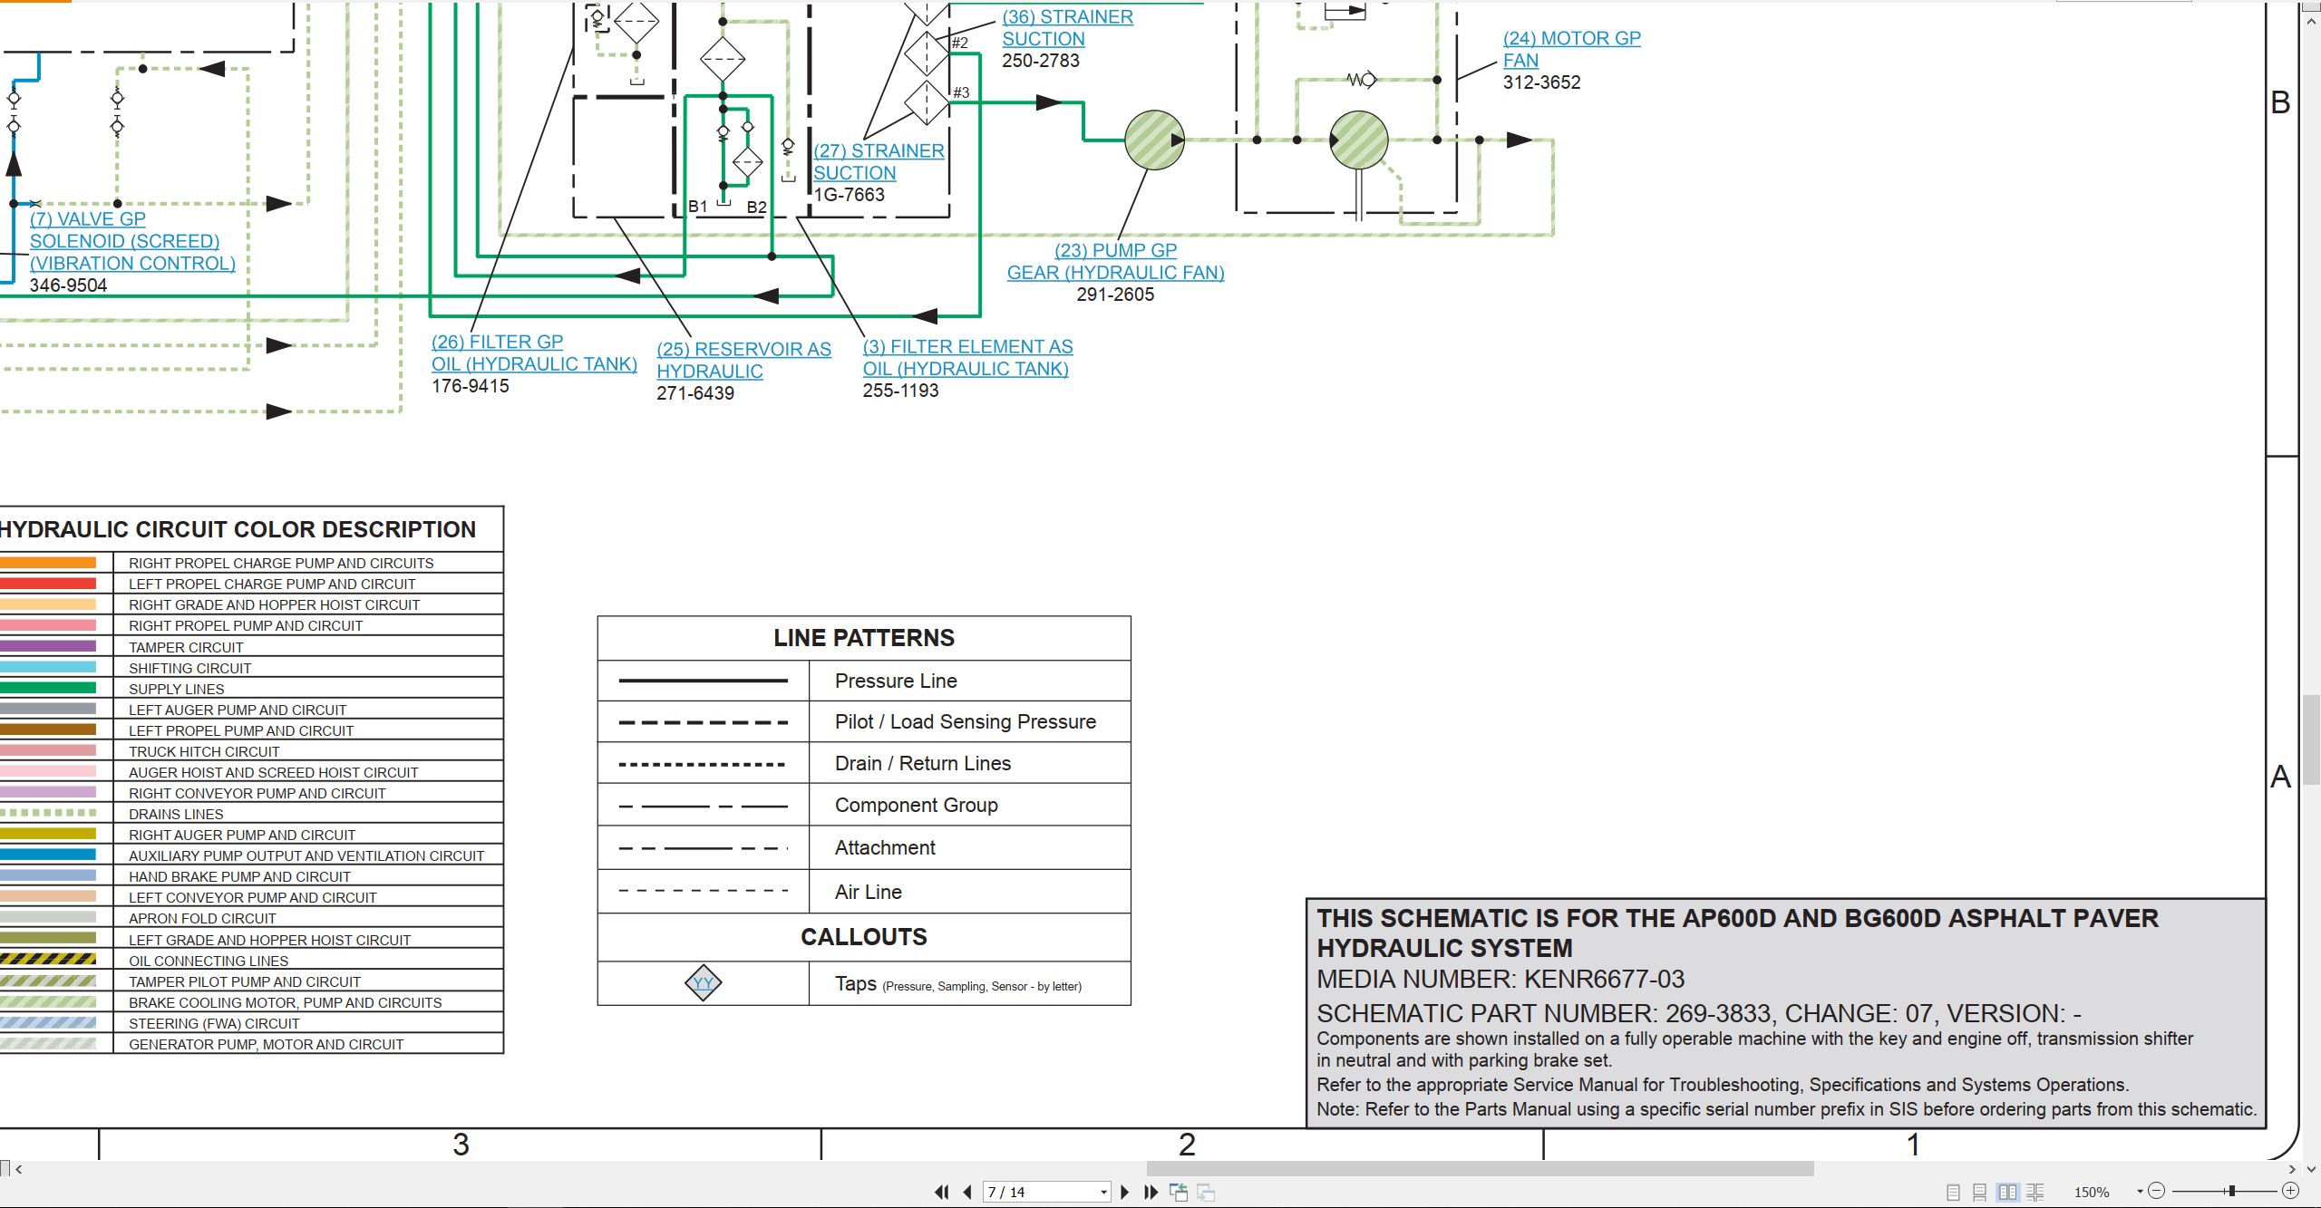Select continuous page view mode

(x=1980, y=1192)
